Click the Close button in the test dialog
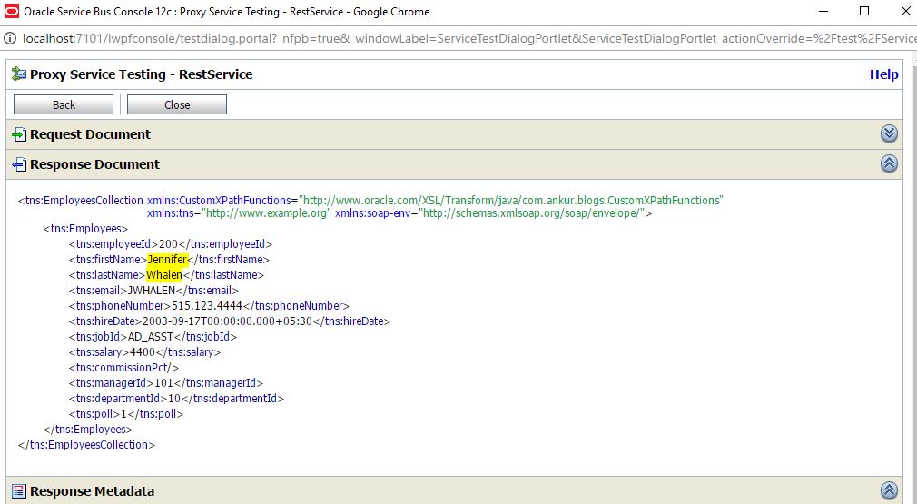The image size is (917, 504). tap(177, 104)
